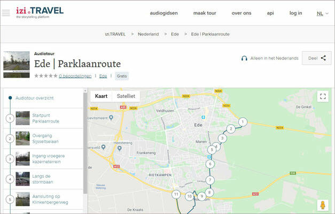Click the Deel share button
The image size is (335, 214).
point(317,58)
